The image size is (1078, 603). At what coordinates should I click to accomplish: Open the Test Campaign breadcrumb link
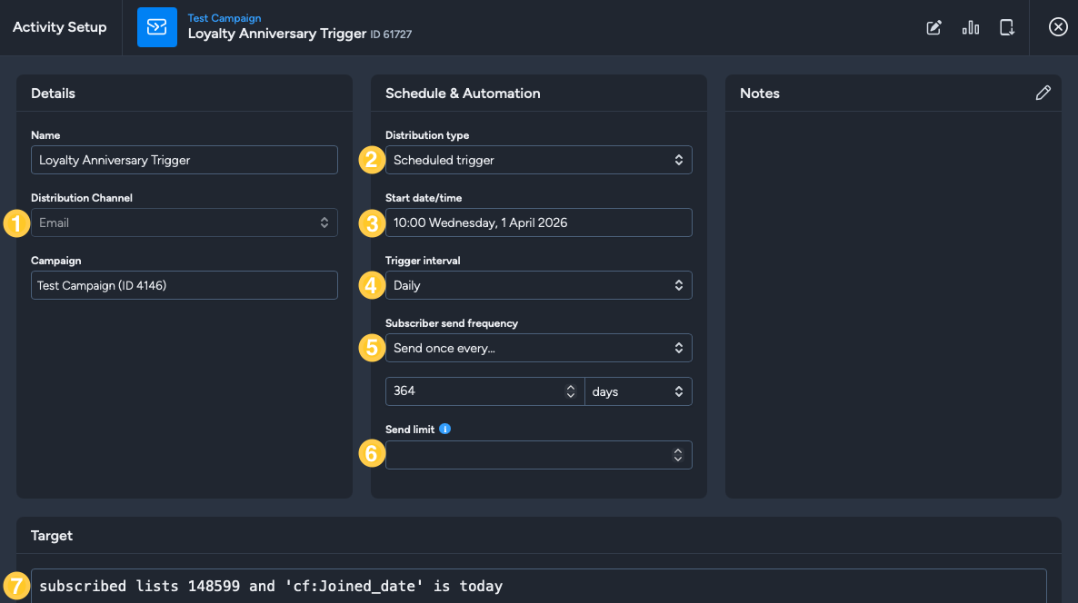coord(225,18)
